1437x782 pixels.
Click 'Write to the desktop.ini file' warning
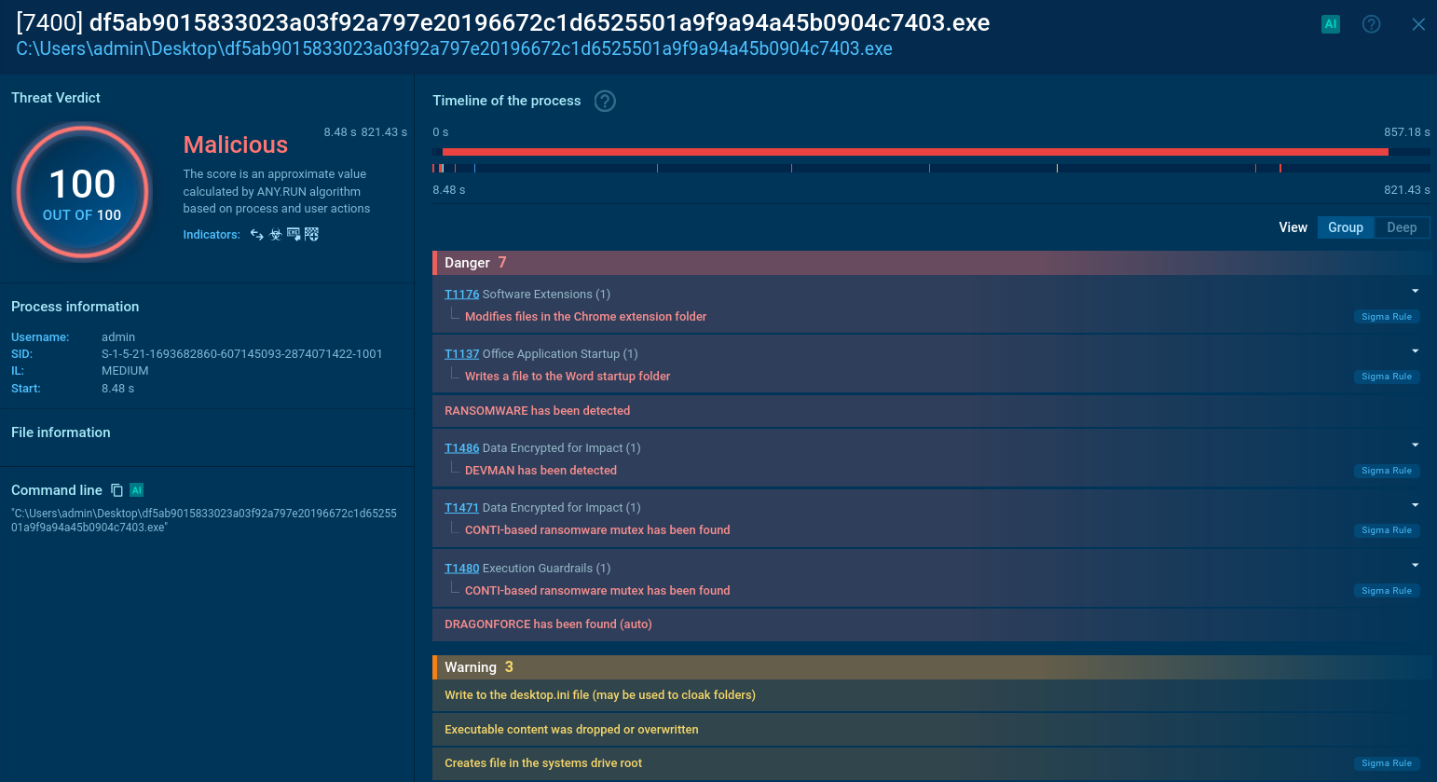point(931,695)
